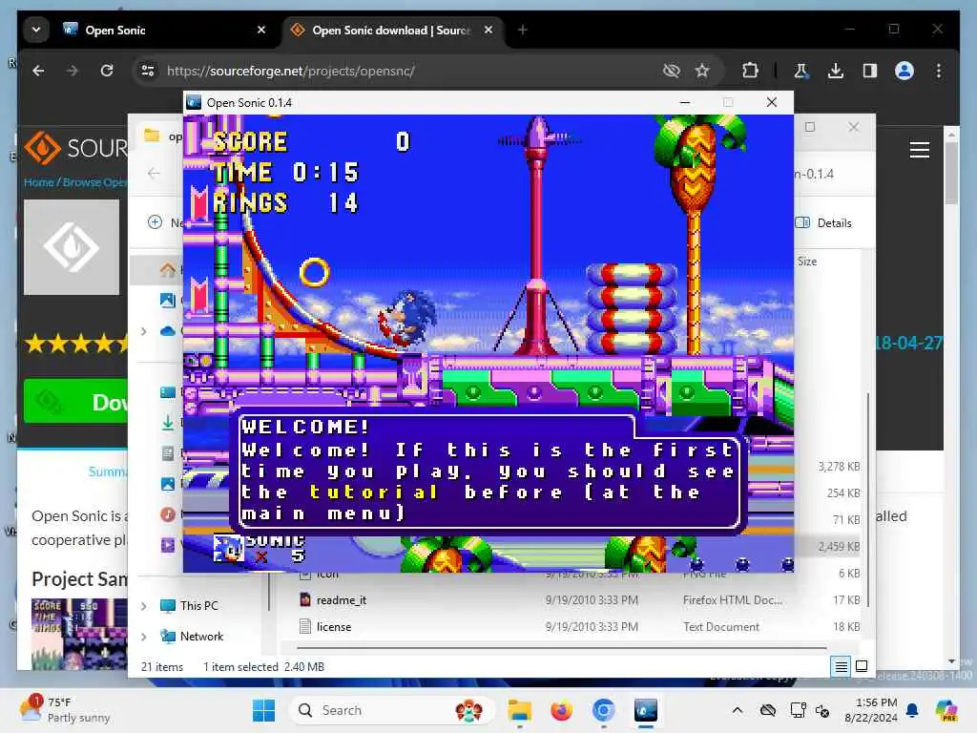The image size is (977, 733).
Task: Open Chrome profile avatar
Action: click(x=904, y=71)
